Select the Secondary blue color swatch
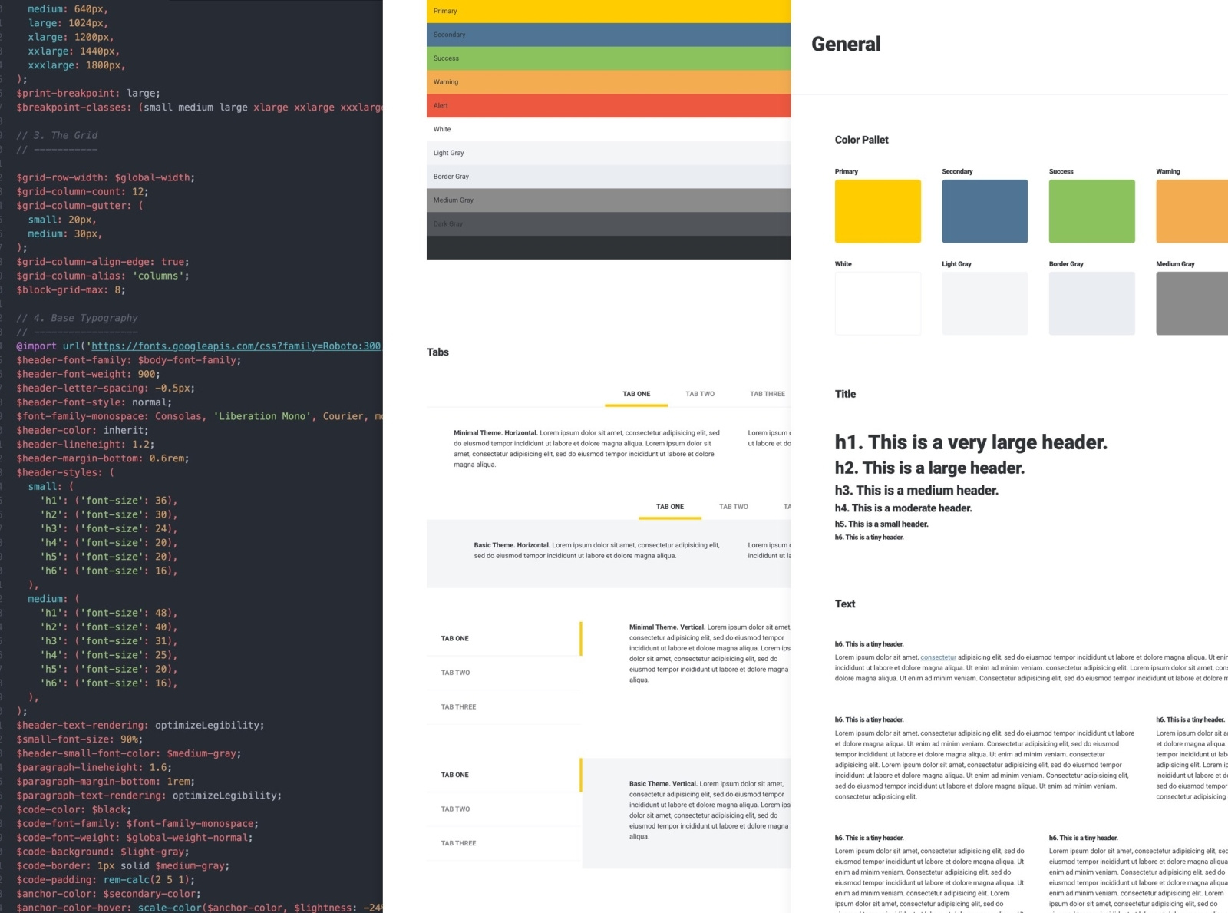1228x913 pixels. [985, 210]
